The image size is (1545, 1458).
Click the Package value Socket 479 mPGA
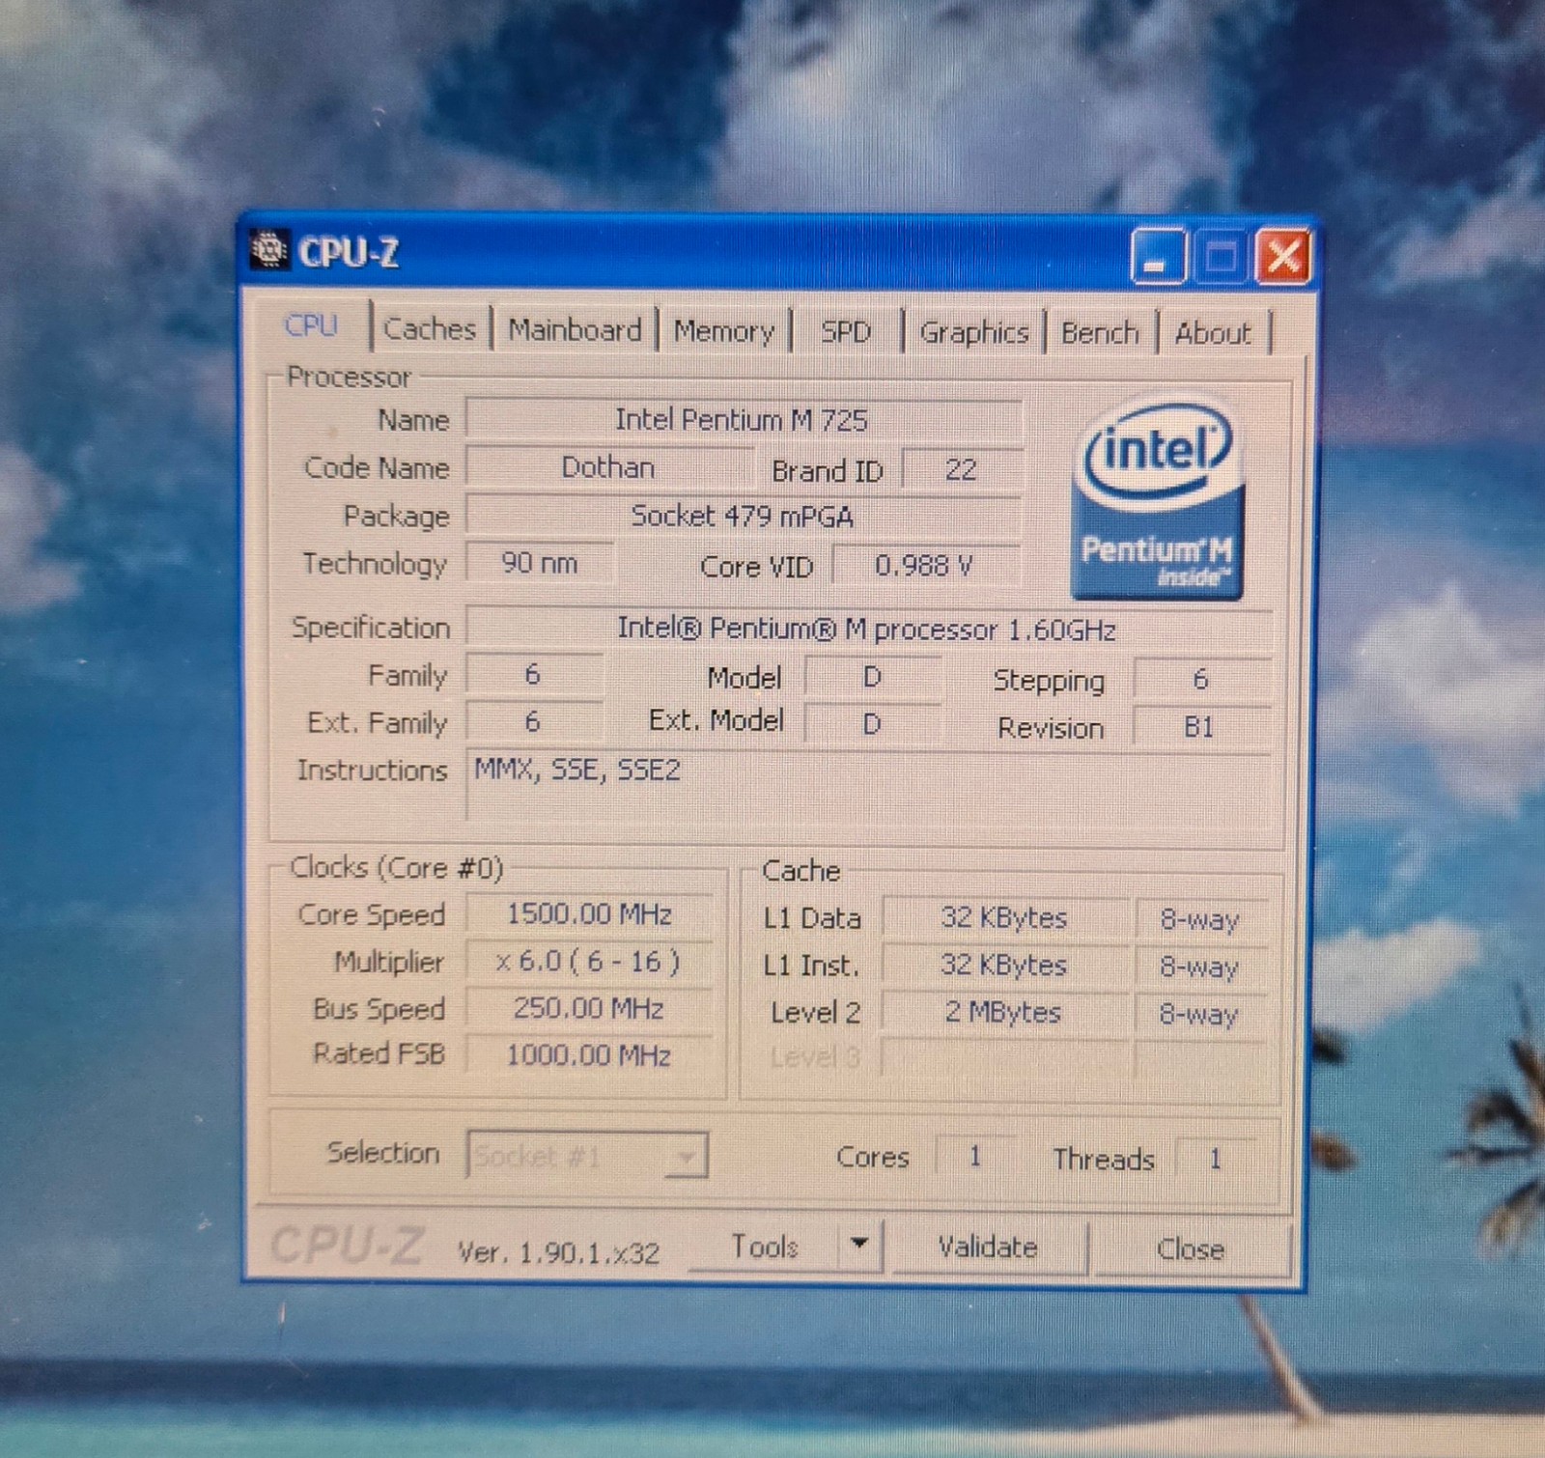tap(743, 517)
